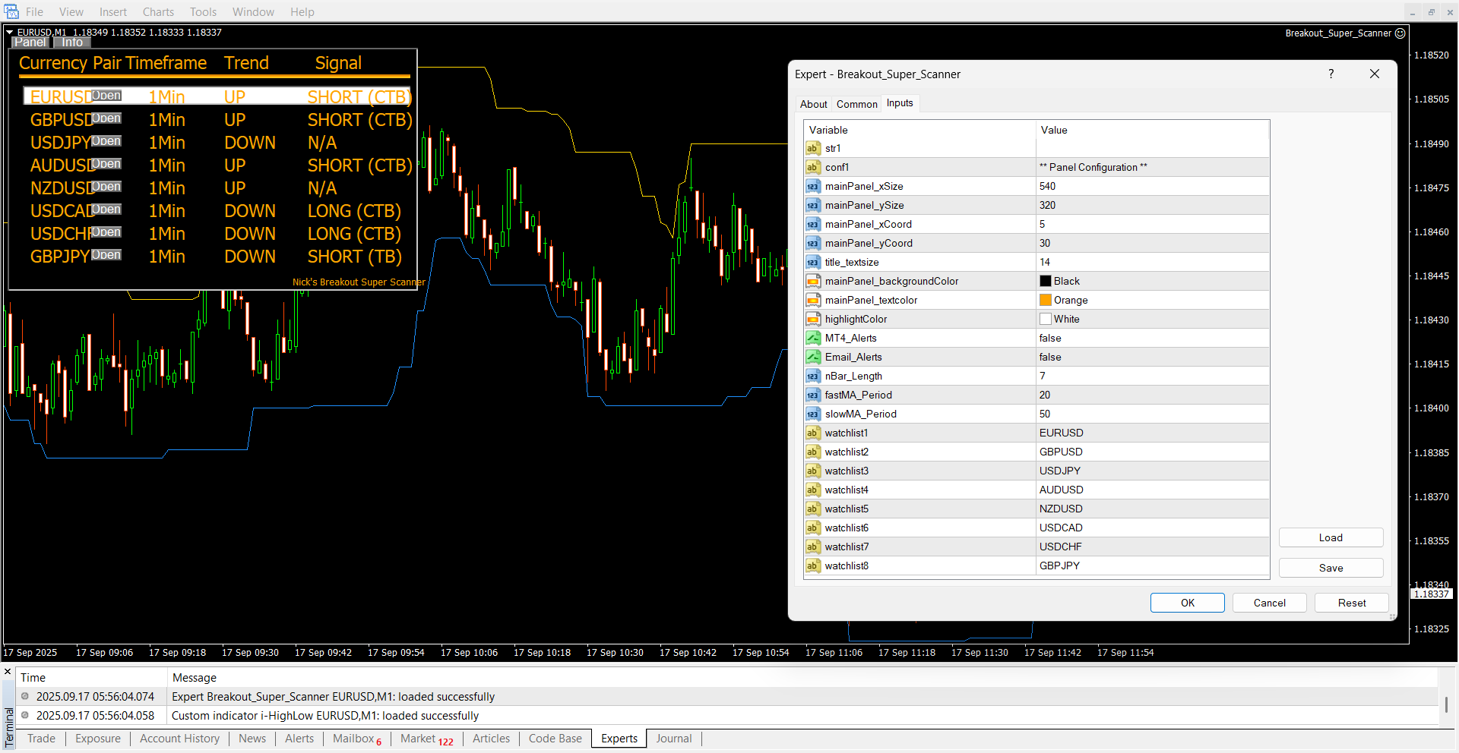Viewport: 1459px width, 753px height.
Task: Close the Terminal panel with the x icon
Action: click(x=8, y=672)
